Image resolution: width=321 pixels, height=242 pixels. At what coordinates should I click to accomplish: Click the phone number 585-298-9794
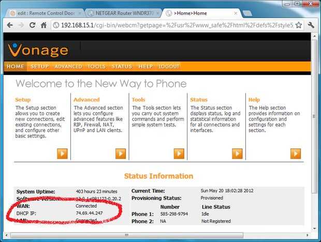point(174,214)
